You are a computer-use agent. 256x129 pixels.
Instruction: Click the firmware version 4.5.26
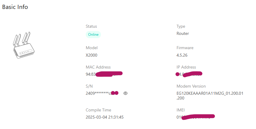point(182,55)
